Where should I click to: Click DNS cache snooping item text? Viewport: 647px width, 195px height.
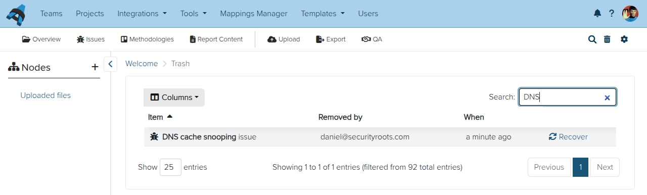(199, 137)
